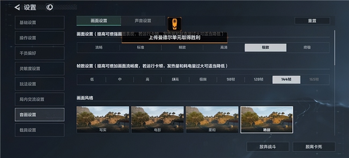
Task: Tap the orange Mandel unit notification icon
Action: [x=174, y=24]
